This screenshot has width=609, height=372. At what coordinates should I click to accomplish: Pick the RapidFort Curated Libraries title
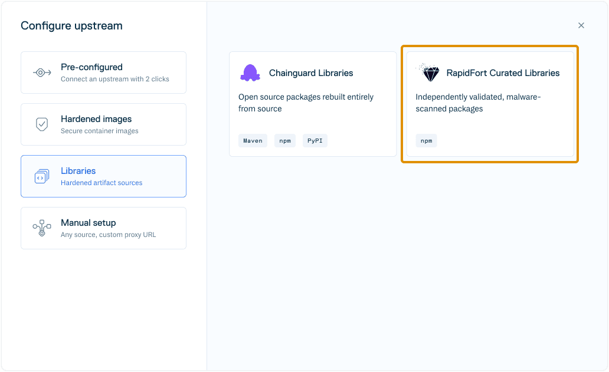point(503,73)
